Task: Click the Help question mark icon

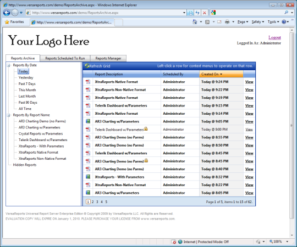Action: tap(284, 22)
